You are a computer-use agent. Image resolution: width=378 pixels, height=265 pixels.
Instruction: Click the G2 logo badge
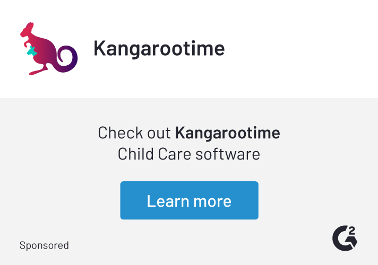(345, 237)
